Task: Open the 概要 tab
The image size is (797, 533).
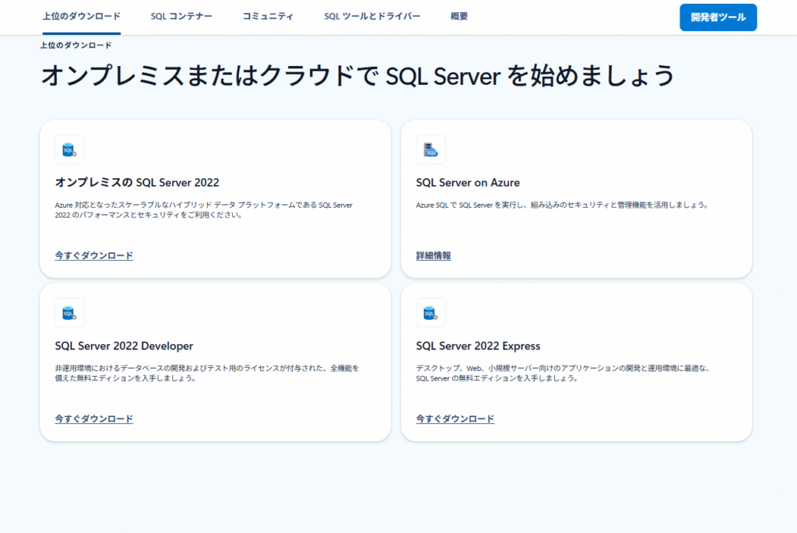Action: coord(459,16)
